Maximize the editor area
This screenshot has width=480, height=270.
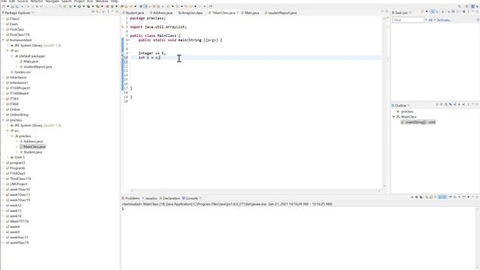[387, 11]
